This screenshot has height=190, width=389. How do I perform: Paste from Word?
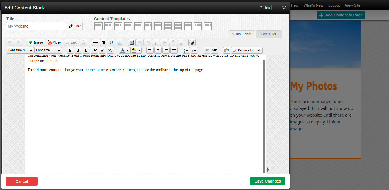pyautogui.click(x=227, y=50)
